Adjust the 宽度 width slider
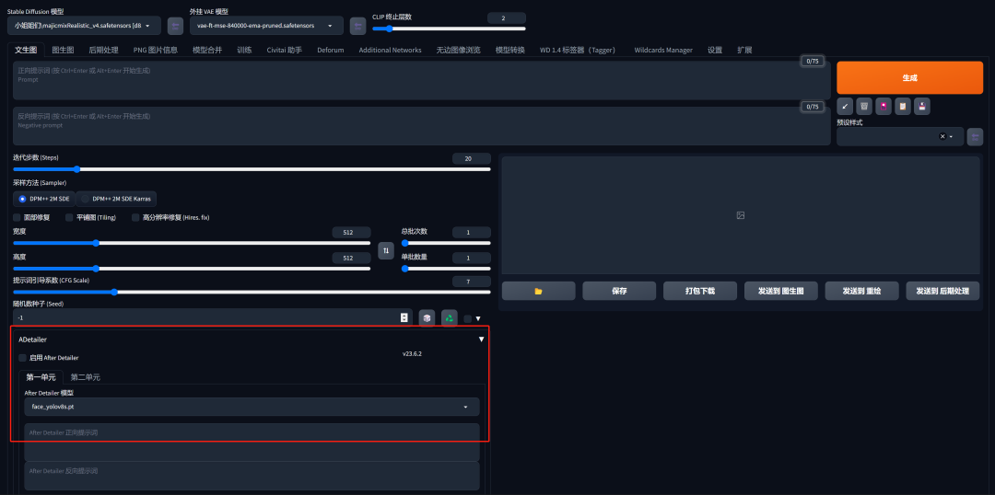The width and height of the screenshot is (995, 495). coord(192,243)
